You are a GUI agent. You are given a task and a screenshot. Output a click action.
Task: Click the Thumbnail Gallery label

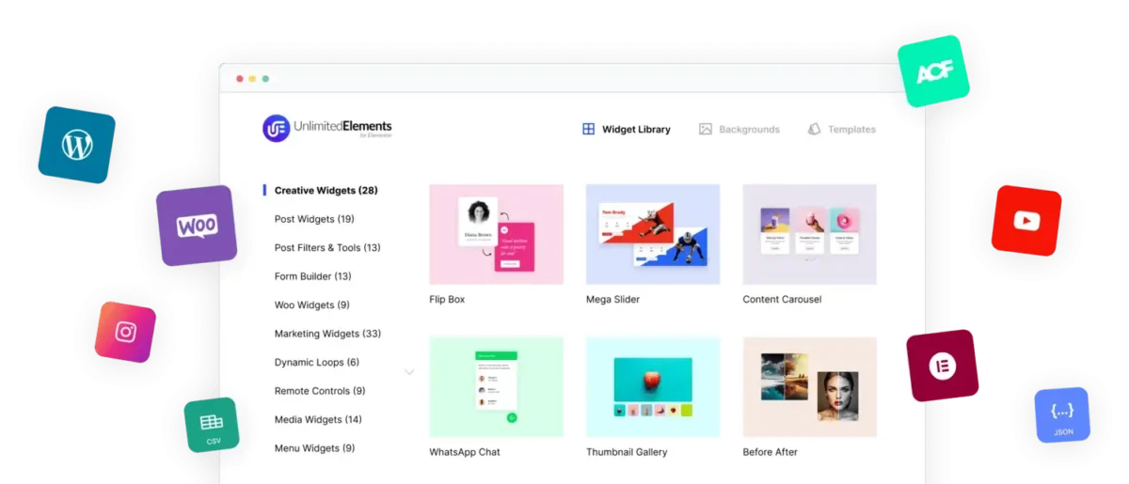[x=627, y=452]
